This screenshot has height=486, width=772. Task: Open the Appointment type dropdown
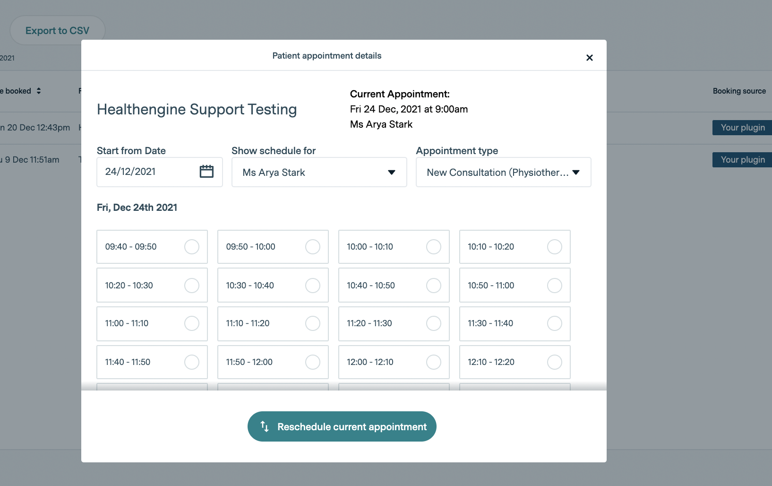[x=503, y=173]
